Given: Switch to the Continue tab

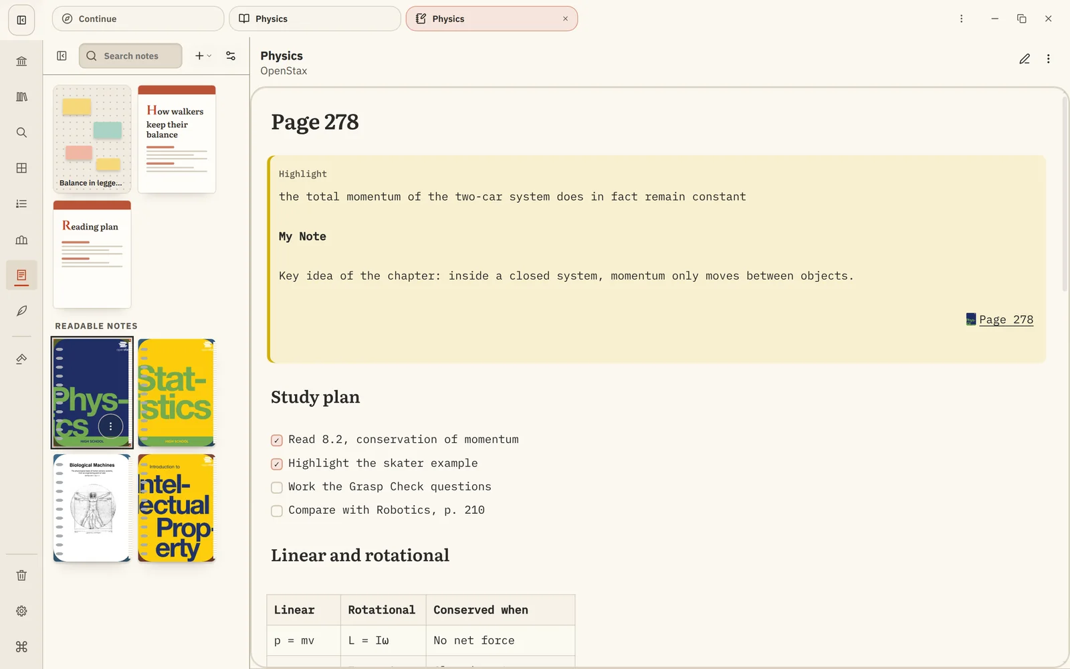Looking at the screenshot, I should point(138,19).
